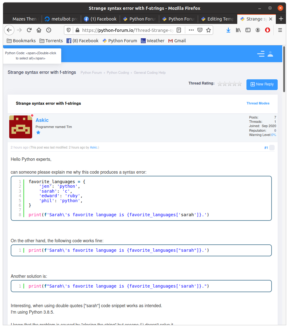This screenshot has width=289, height=328.
Task: Rate the thread five stars
Action: click(239, 84)
